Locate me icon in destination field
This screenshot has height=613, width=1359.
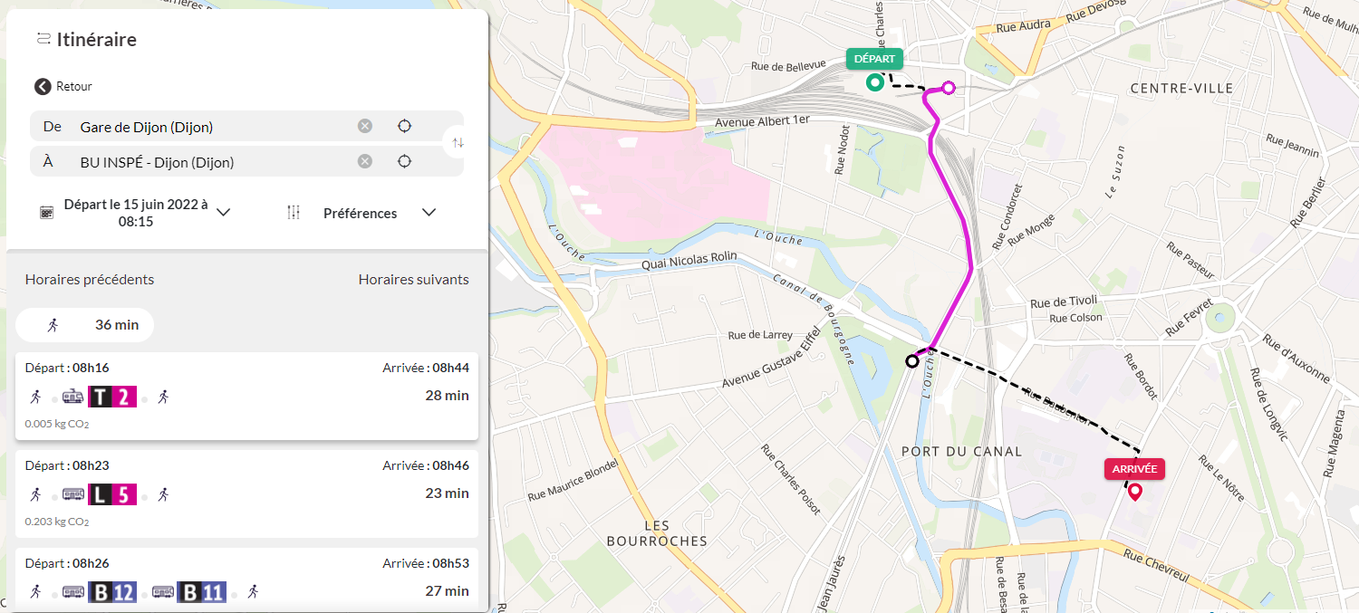tap(404, 161)
